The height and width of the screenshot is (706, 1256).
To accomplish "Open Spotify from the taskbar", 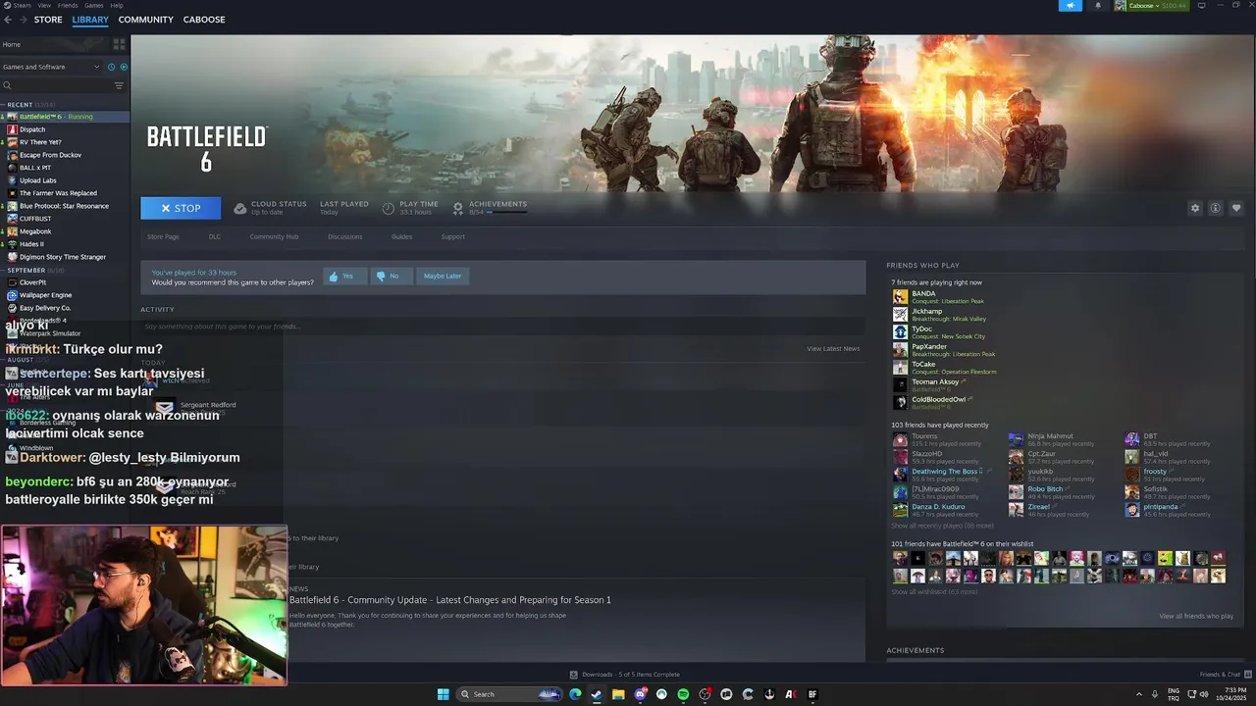I will [x=683, y=694].
